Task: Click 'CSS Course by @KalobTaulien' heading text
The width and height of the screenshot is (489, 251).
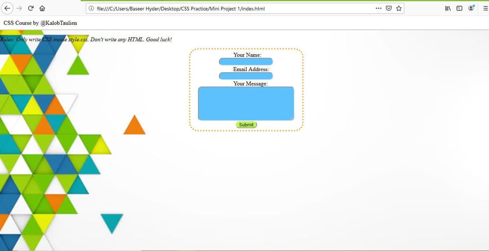Action: 40,23
